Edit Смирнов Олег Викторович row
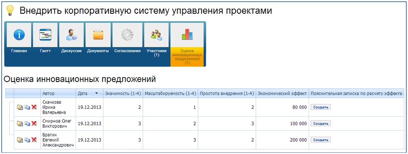 [x=20, y=124]
